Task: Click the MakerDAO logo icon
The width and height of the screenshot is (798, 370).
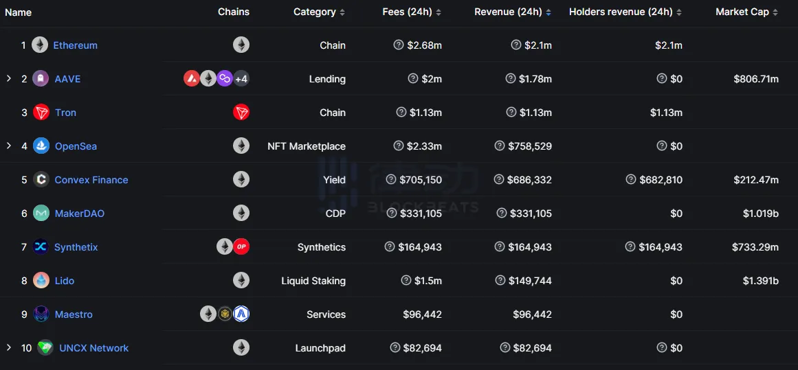Action: pos(41,213)
